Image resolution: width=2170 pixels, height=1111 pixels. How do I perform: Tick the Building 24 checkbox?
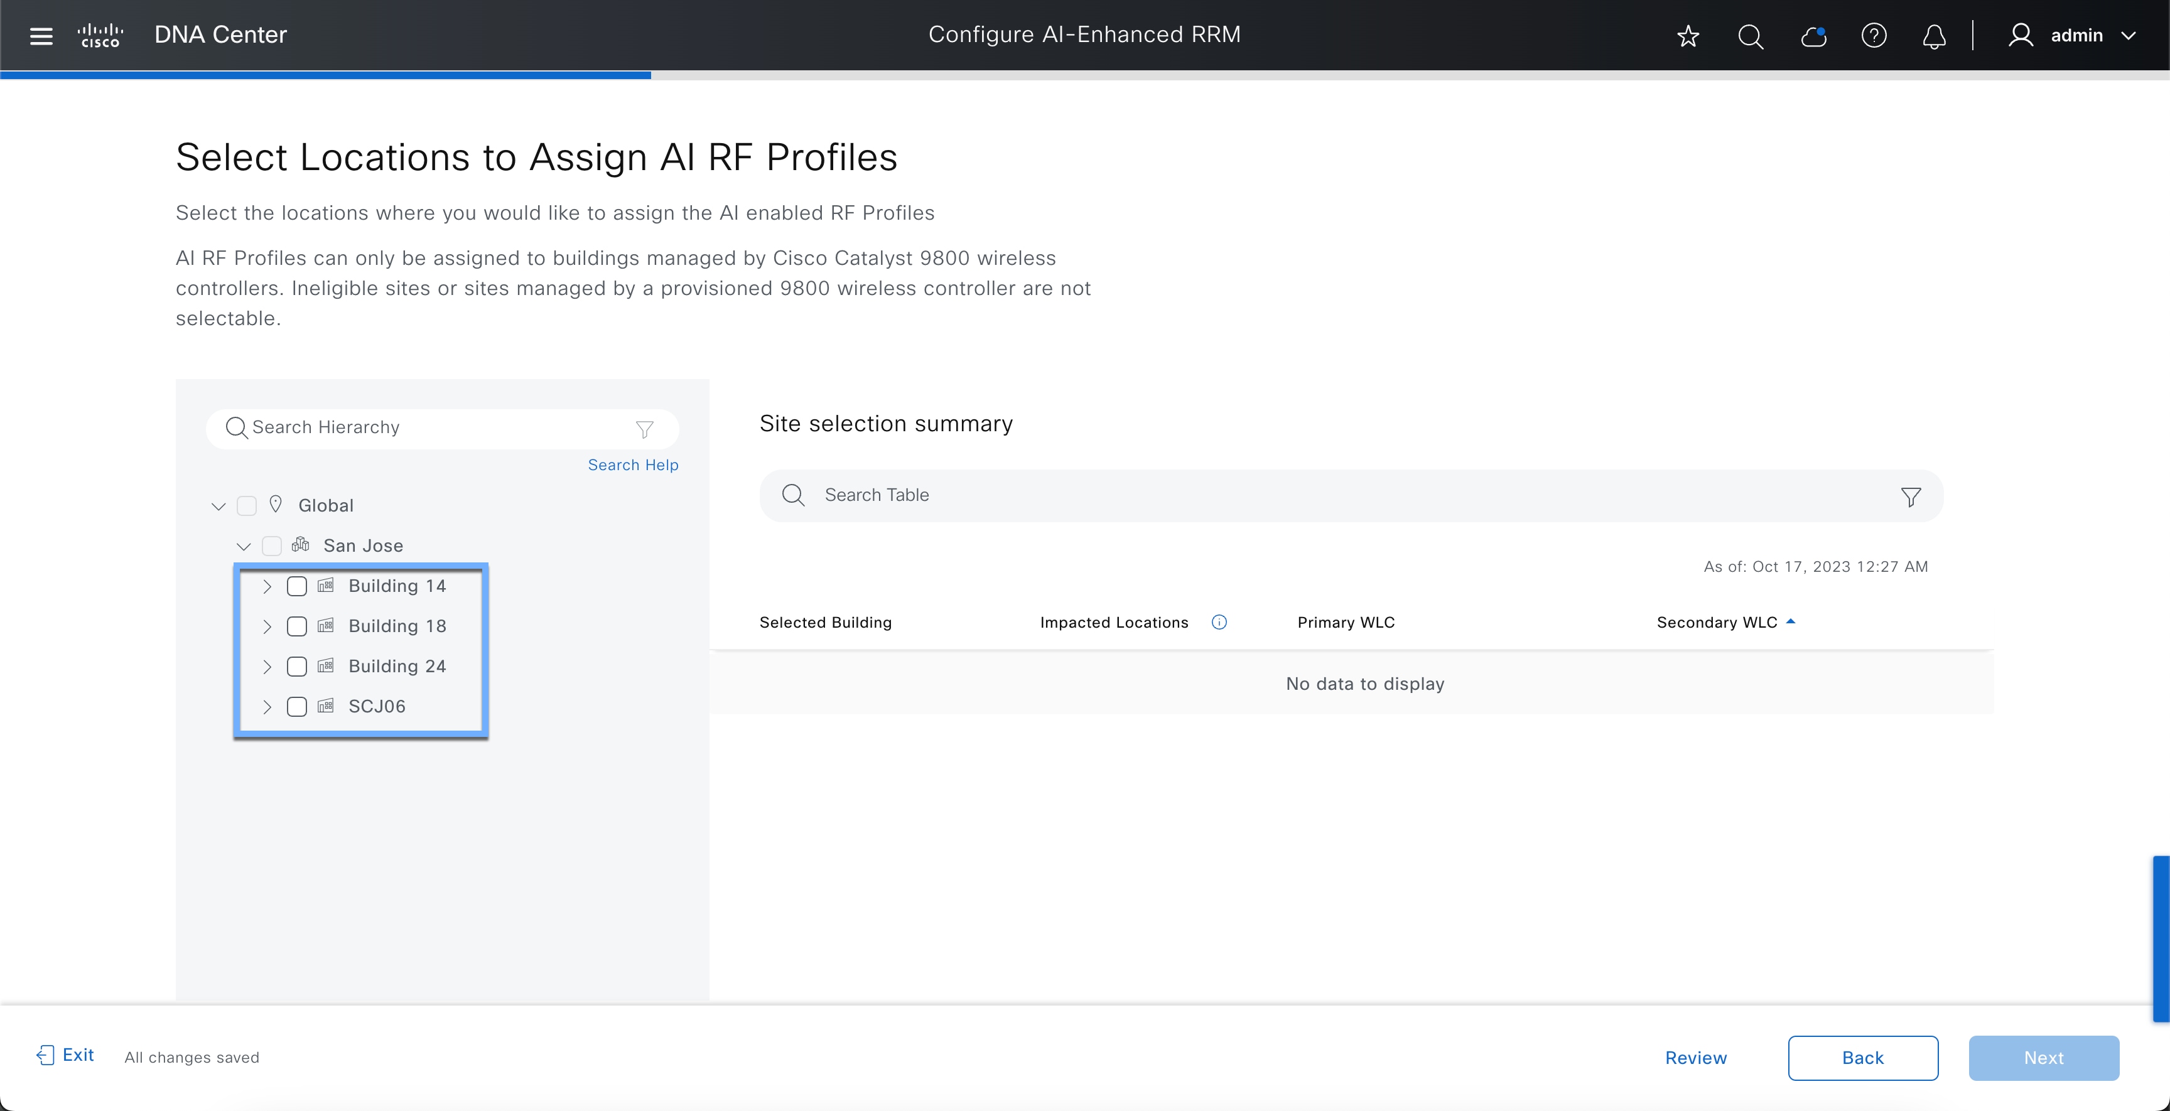pyautogui.click(x=296, y=666)
